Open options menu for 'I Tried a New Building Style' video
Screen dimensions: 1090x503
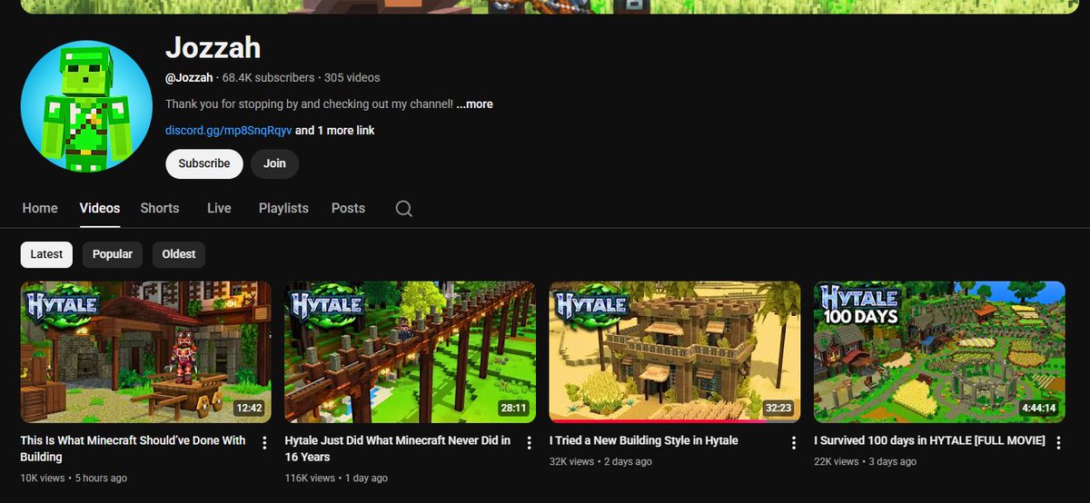pos(793,442)
